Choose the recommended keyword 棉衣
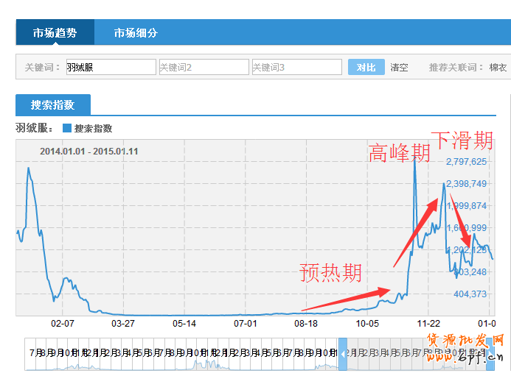This screenshot has height=373, width=511. (498, 67)
